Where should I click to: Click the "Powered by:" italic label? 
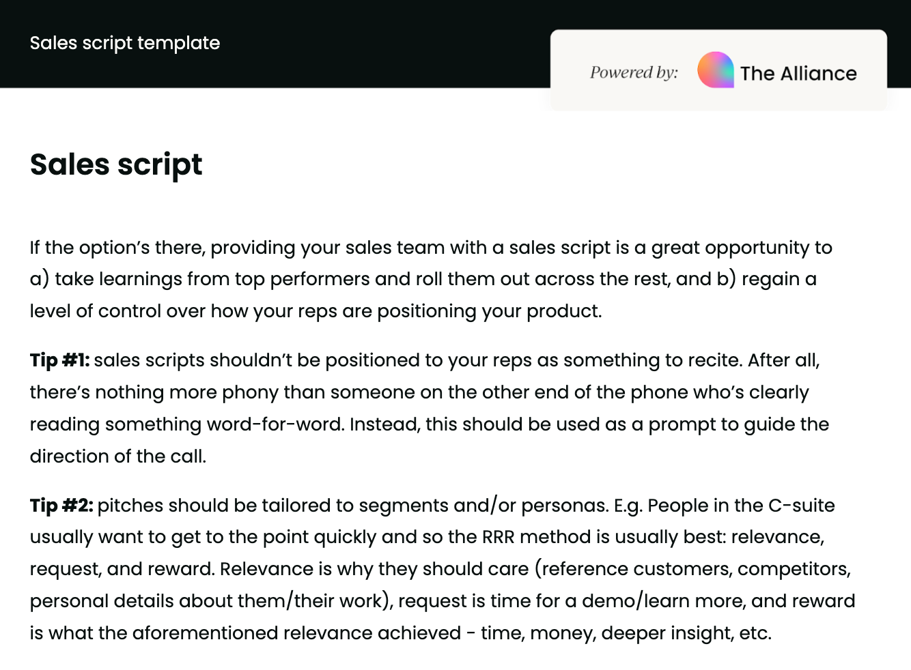[x=634, y=72]
